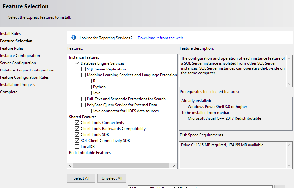The image size is (294, 188).
Task: Click the Windows PowerShell 3.0 or higher entry
Action: [217, 107]
